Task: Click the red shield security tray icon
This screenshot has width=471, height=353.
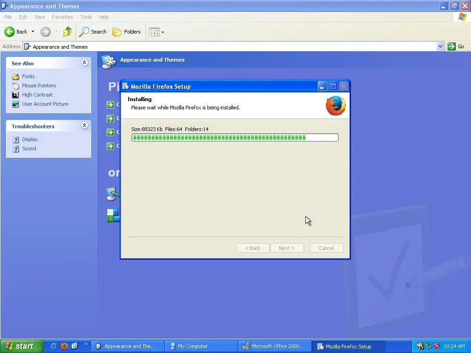Action: tap(437, 346)
